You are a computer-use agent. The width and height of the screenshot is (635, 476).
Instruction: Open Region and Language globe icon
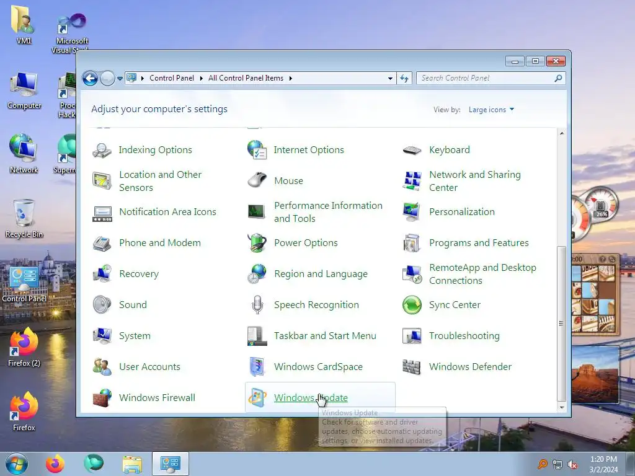click(257, 274)
